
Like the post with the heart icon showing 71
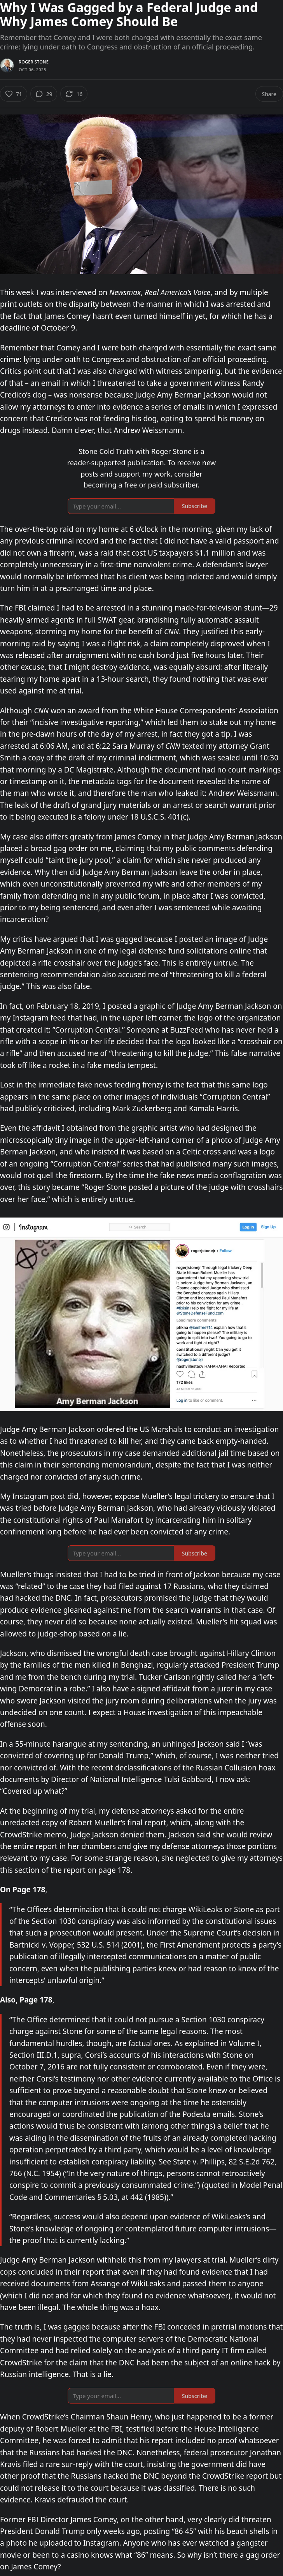coord(13,94)
